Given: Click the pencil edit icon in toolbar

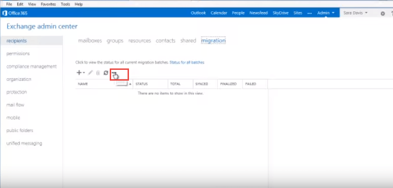Looking at the screenshot, I should pyautogui.click(x=91, y=73).
